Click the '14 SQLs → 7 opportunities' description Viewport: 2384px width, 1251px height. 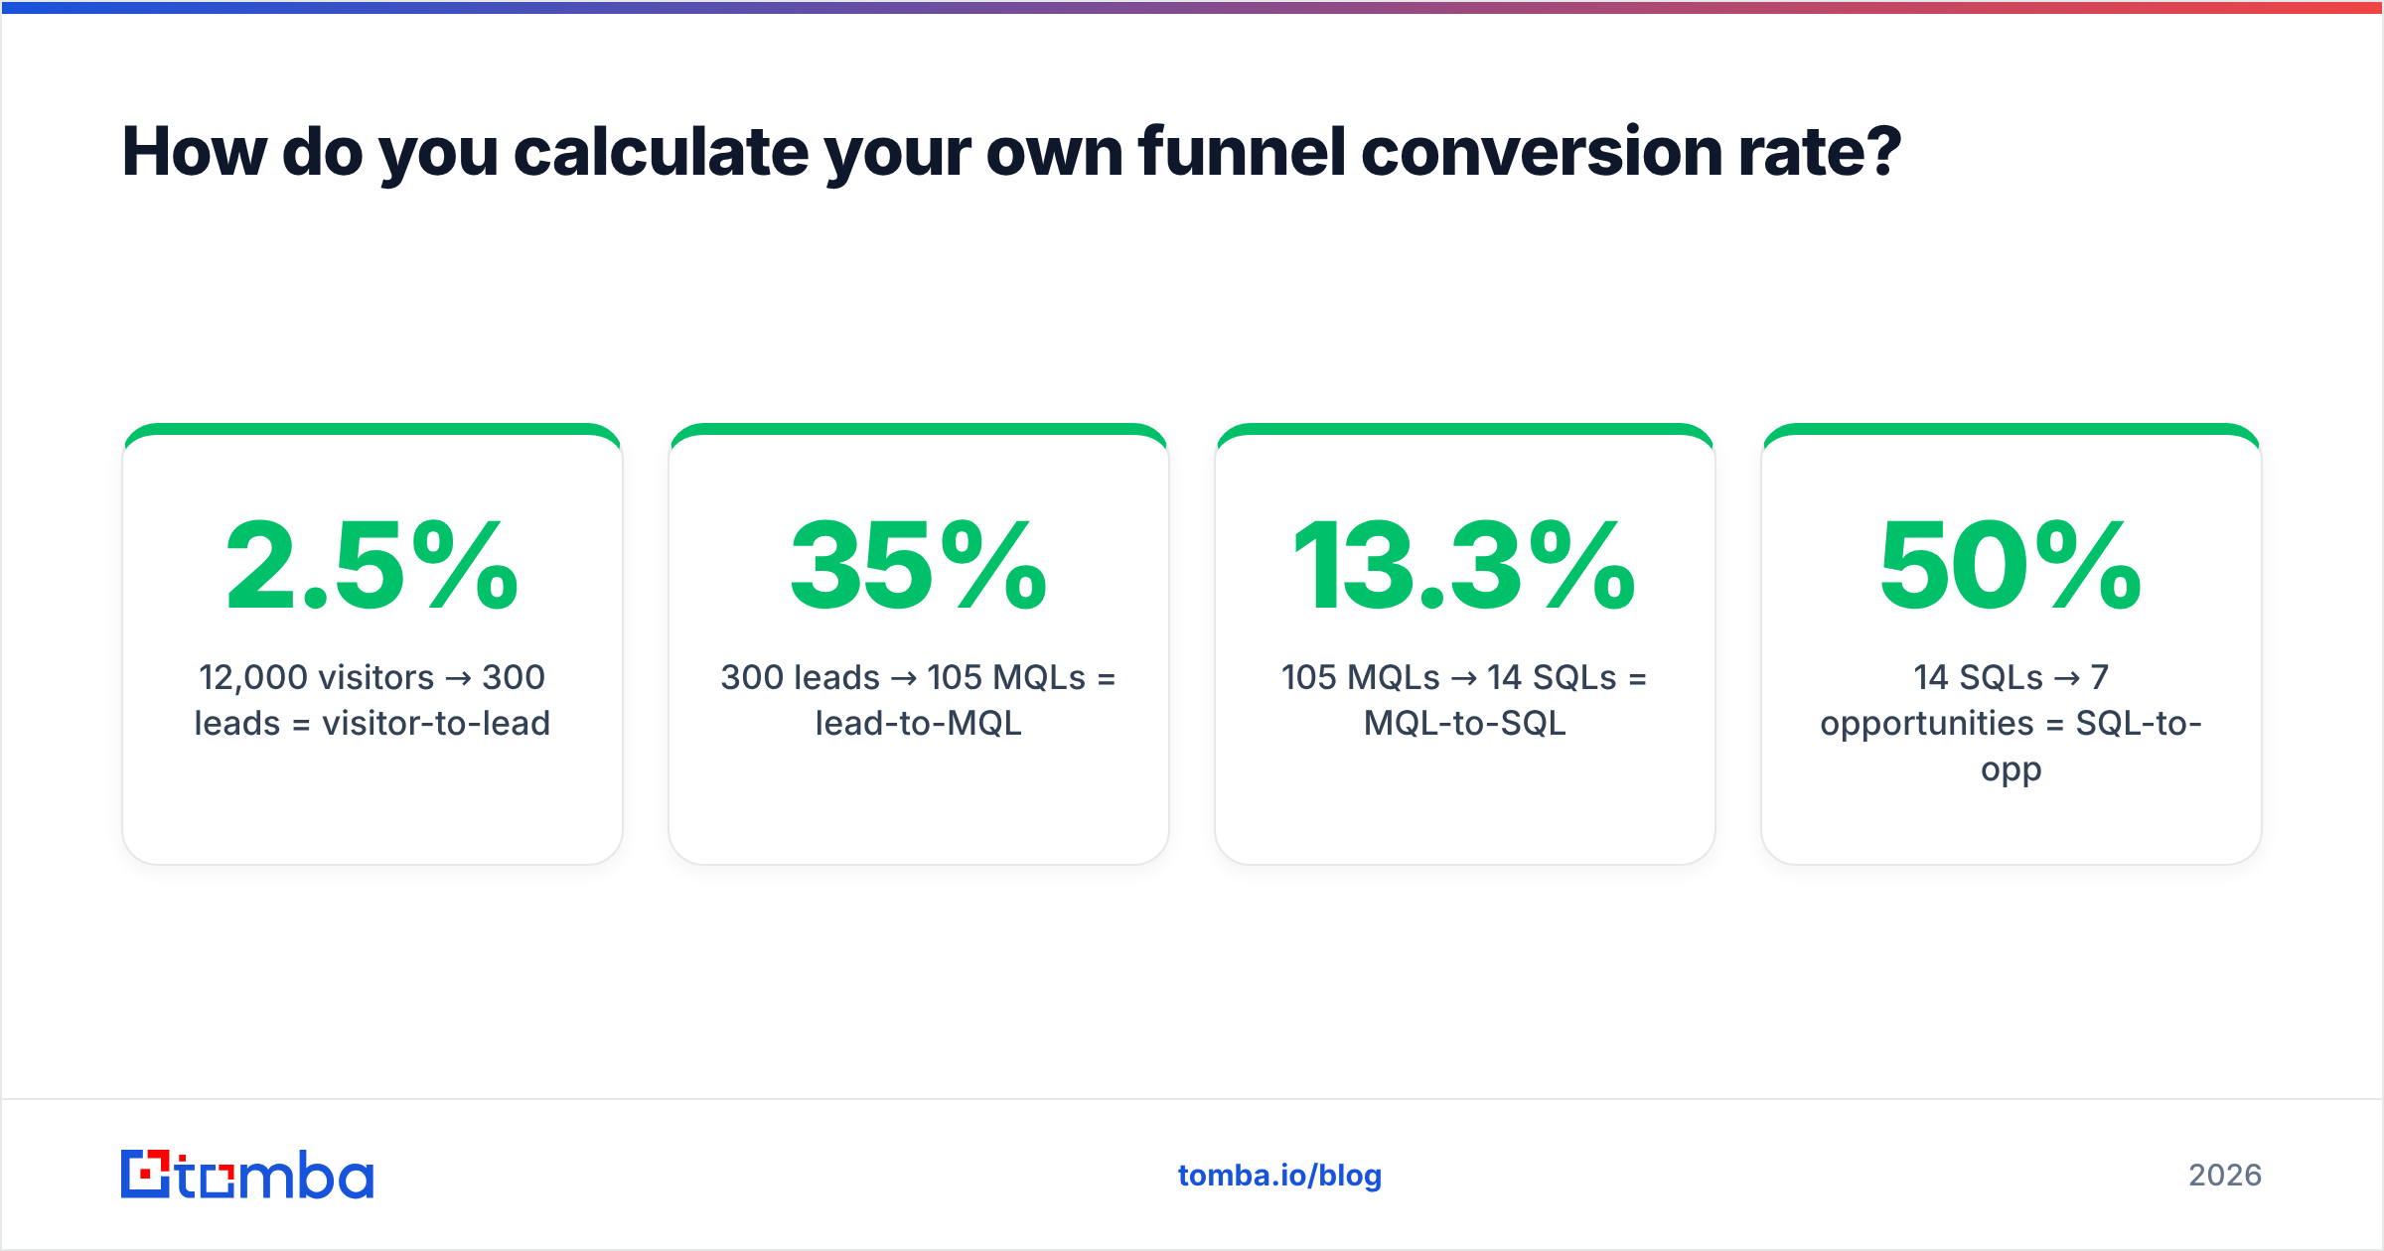(2011, 723)
